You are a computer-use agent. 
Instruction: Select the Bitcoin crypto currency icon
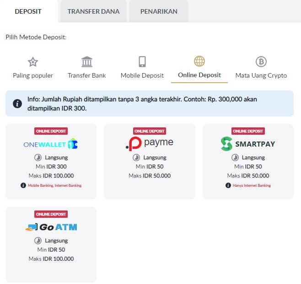click(261, 62)
